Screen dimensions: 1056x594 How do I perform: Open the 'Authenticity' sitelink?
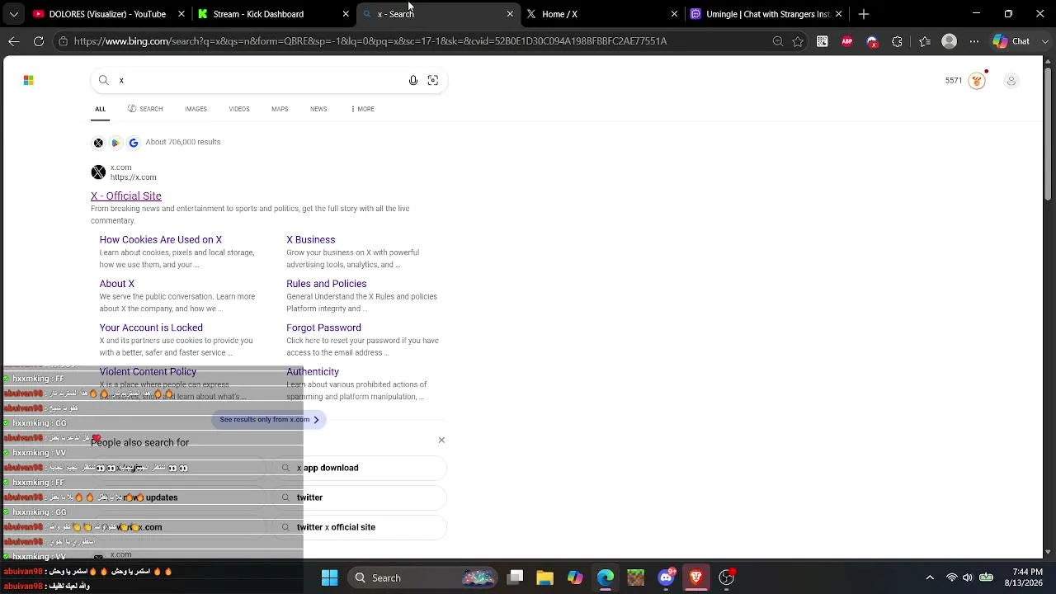pos(313,371)
